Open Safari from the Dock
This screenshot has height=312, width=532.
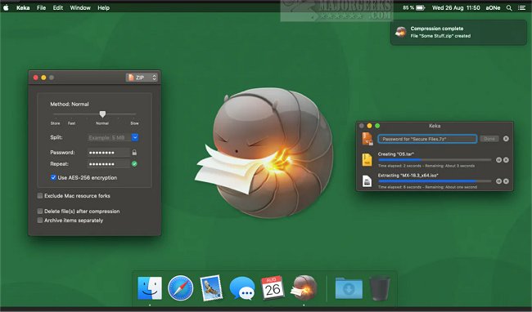click(x=181, y=288)
